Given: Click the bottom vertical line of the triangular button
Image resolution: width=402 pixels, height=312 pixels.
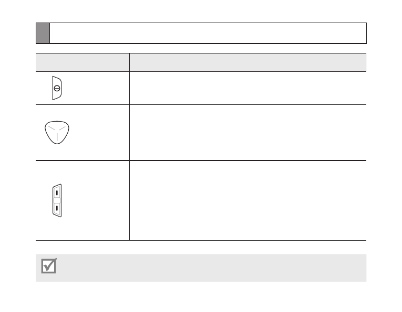Looking at the screenshot, I should tap(57, 136).
